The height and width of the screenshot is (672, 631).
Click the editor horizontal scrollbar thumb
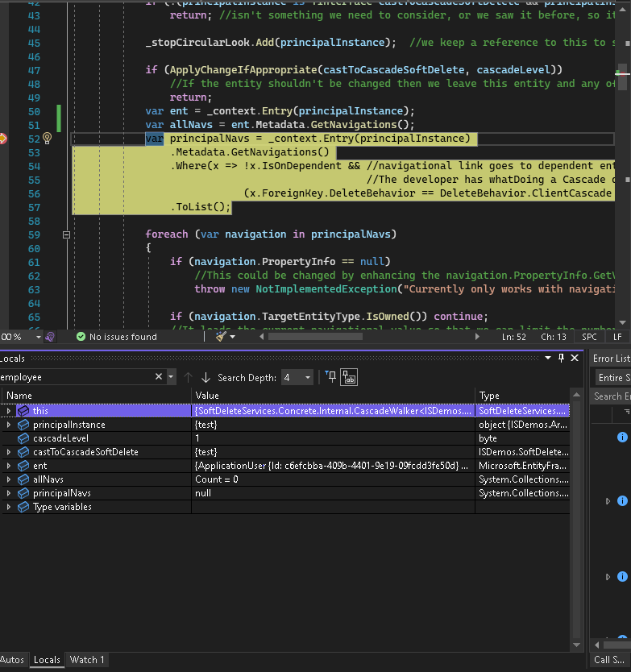(316, 337)
